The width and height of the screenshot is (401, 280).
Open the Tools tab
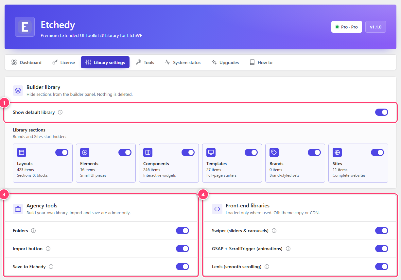tap(145, 62)
